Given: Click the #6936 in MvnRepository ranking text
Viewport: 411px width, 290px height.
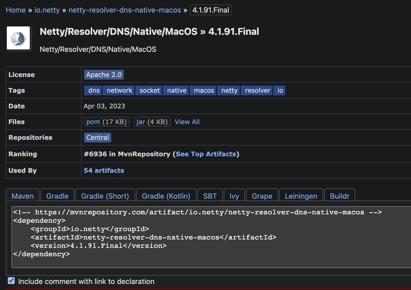Looking at the screenshot, I should click(127, 154).
